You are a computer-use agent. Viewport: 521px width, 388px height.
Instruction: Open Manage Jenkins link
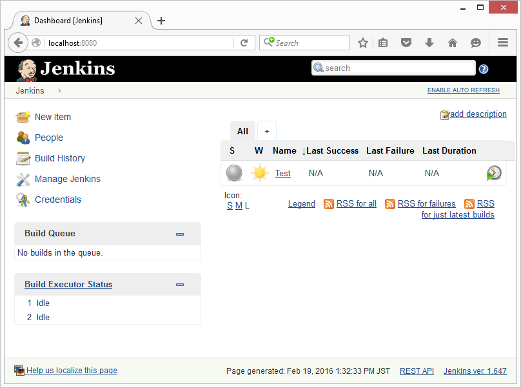click(68, 179)
